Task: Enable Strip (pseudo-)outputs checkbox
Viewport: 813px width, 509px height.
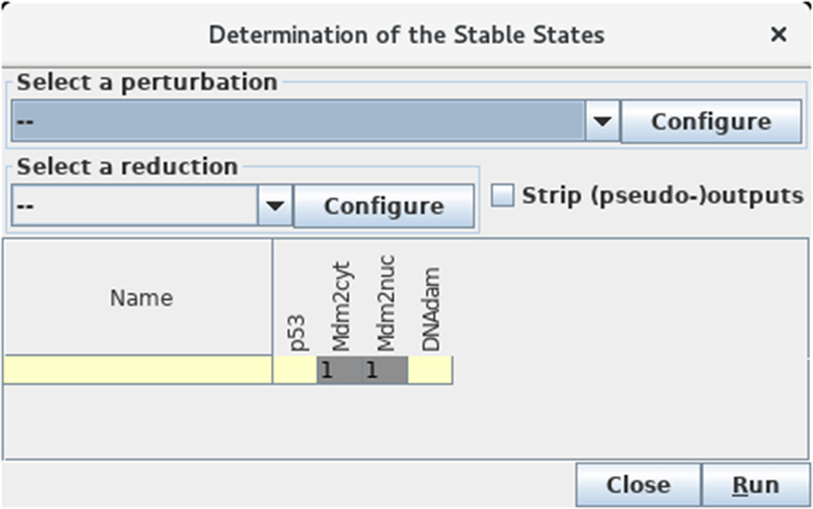Action: 502,195
